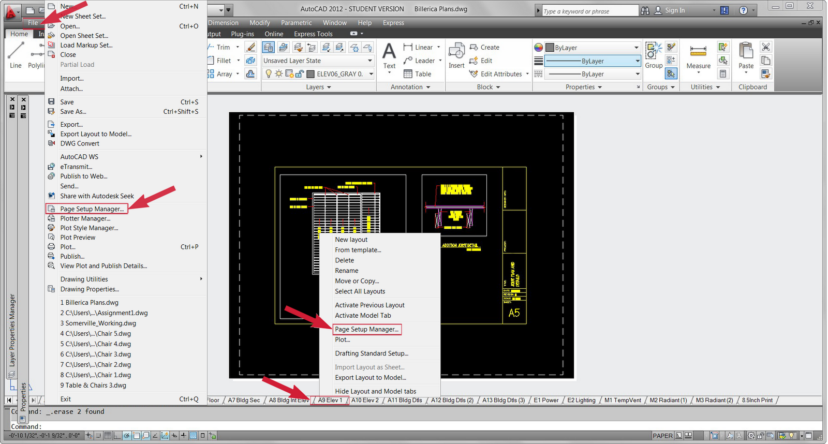Image resolution: width=828 pixels, height=444 pixels.
Task: Open the Trim tool dropdown arrow
Action: (x=238, y=47)
